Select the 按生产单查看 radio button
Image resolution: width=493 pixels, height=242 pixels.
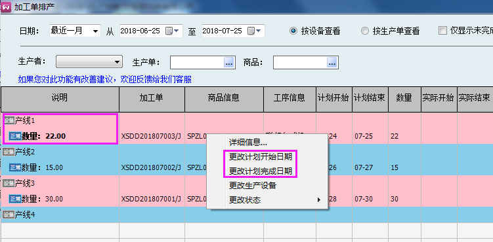click(x=365, y=31)
